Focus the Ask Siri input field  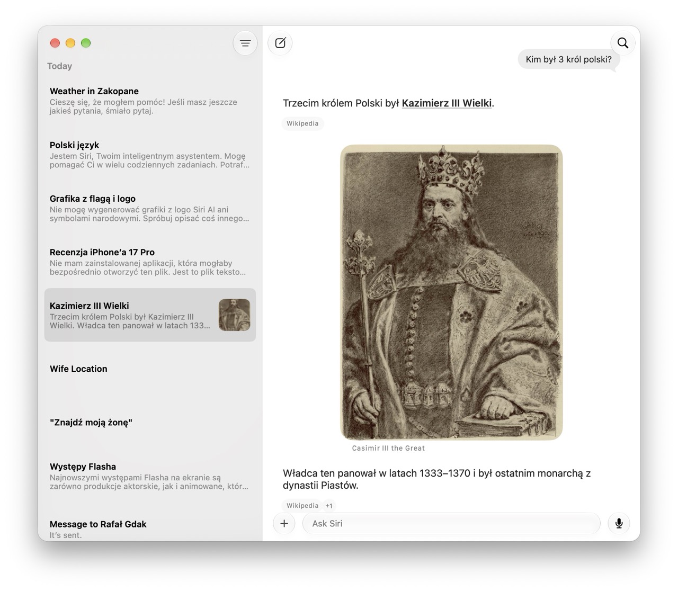tap(451, 523)
